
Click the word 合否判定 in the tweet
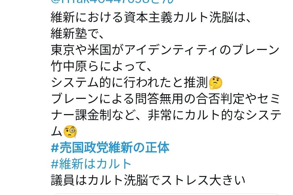click(x=221, y=99)
